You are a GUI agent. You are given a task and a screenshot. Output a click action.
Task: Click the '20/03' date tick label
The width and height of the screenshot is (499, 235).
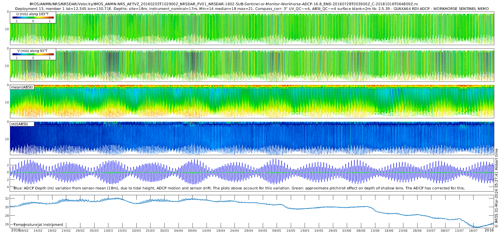136,231
